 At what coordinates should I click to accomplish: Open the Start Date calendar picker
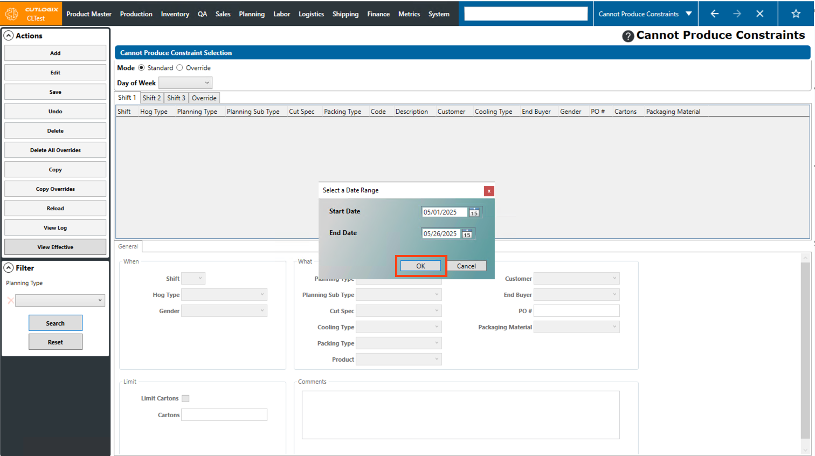pyautogui.click(x=474, y=212)
